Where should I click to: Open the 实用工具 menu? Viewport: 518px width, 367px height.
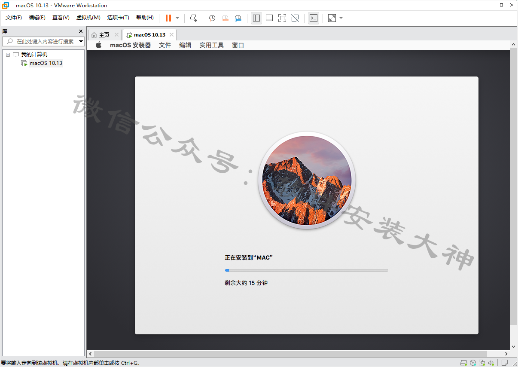[211, 45]
